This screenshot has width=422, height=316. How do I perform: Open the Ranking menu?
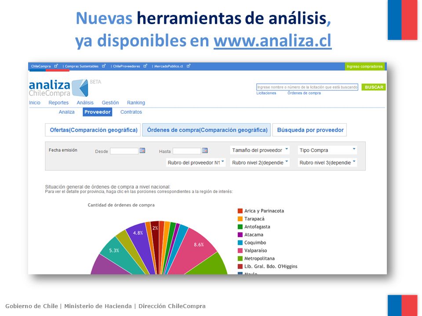(x=136, y=103)
